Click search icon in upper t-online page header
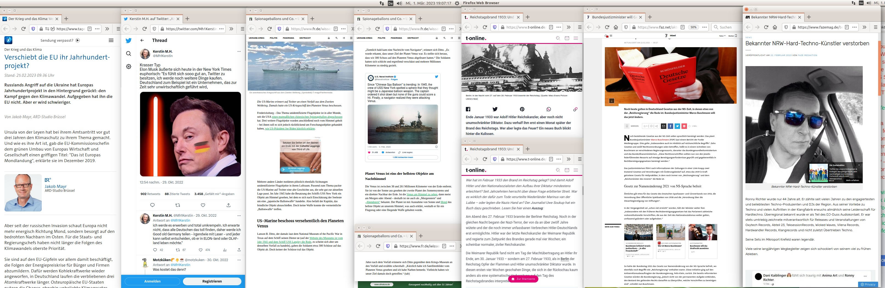 tap(558, 38)
